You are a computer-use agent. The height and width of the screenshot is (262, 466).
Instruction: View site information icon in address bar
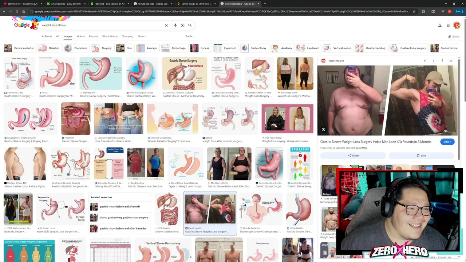coord(31,11)
